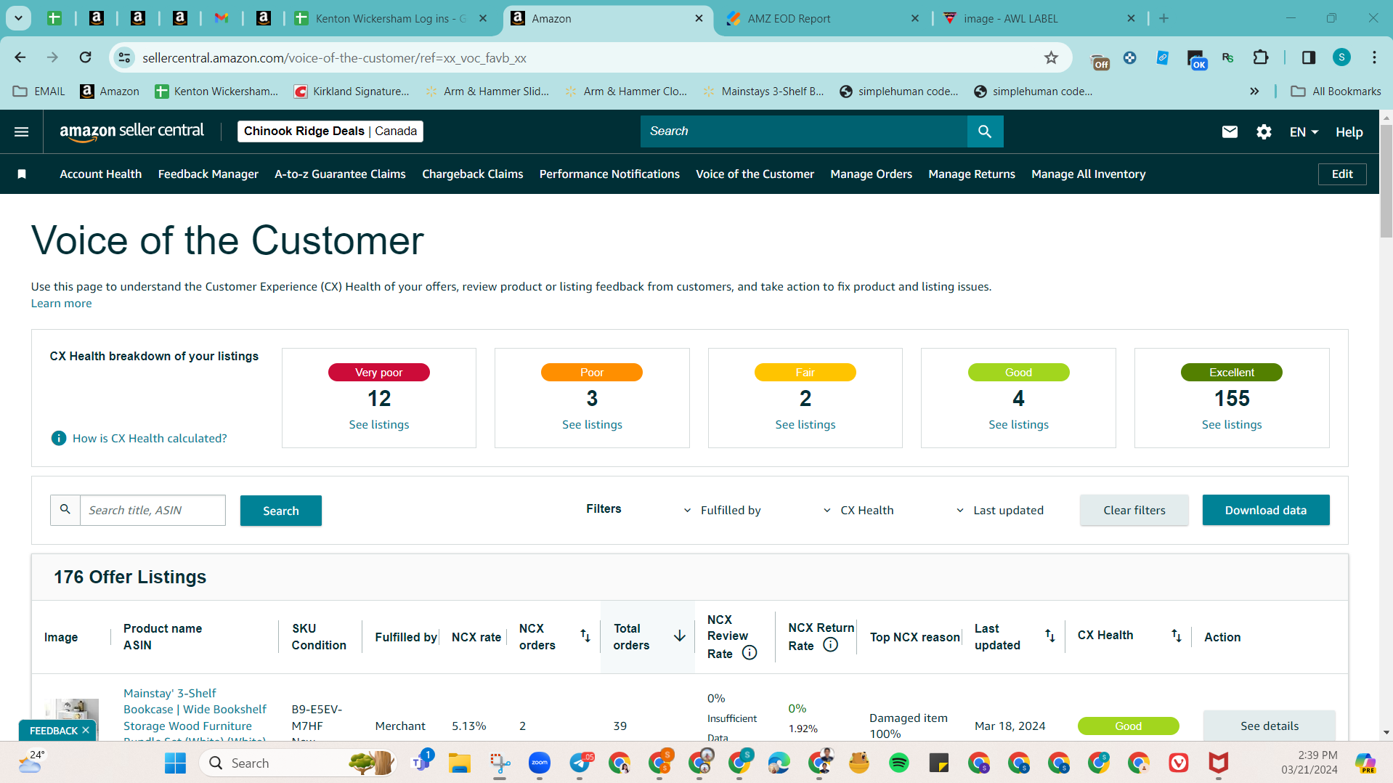The image size is (1393, 783).
Task: Click the Download data button
Action: coord(1265,510)
